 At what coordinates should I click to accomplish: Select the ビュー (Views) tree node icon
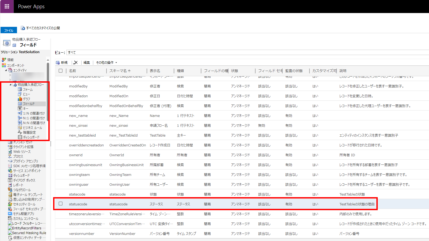coord(20,94)
